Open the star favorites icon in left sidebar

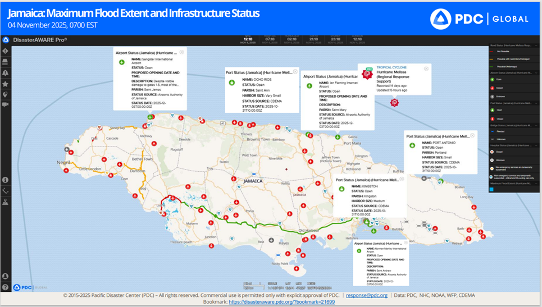(x=6, y=84)
